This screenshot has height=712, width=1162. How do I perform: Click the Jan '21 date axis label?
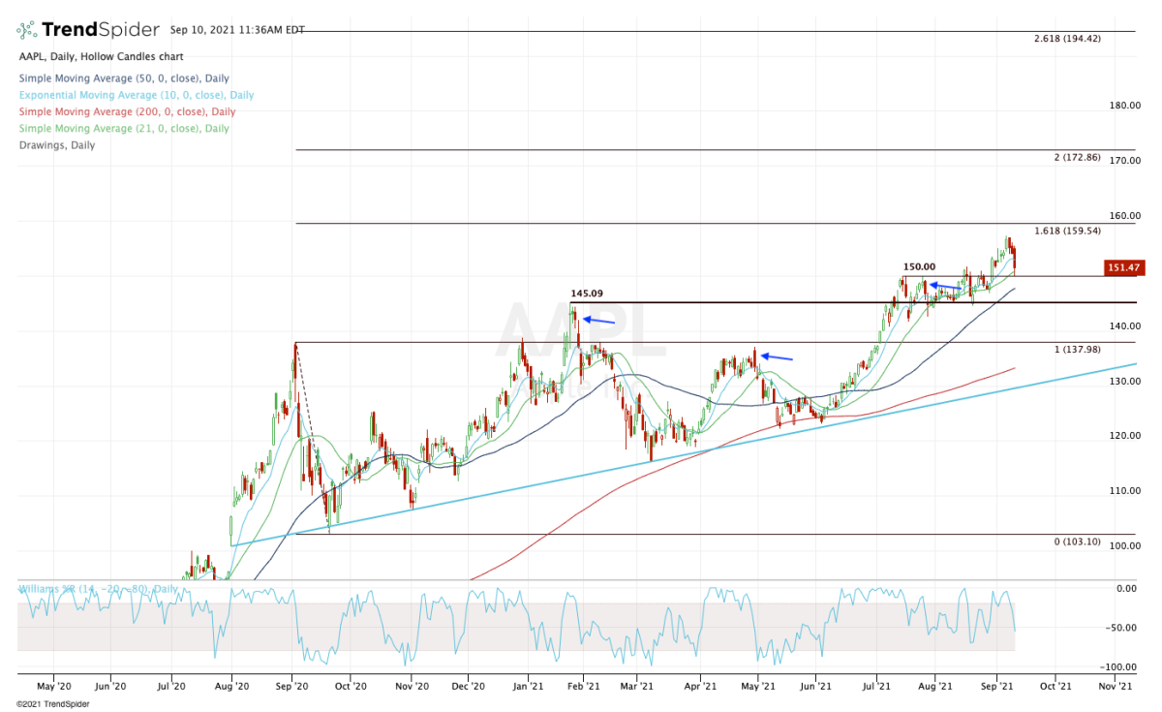tap(527, 686)
